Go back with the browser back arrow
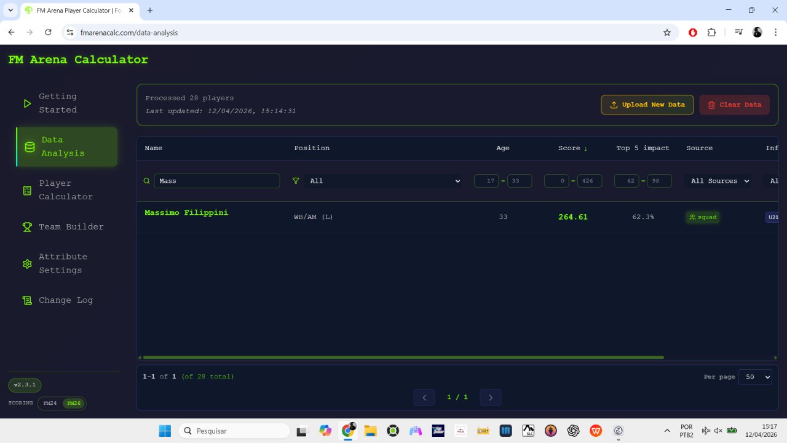The height and width of the screenshot is (443, 787). (x=11, y=33)
